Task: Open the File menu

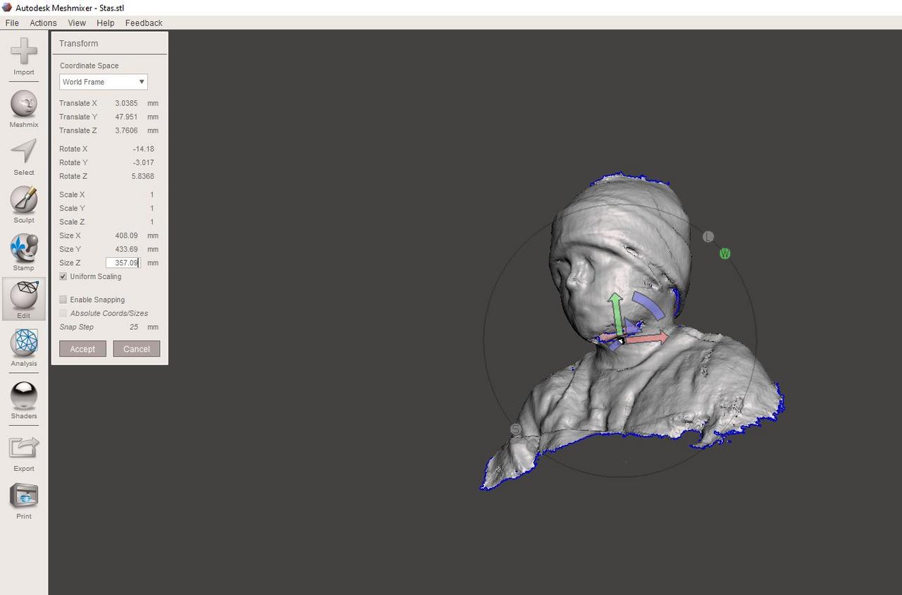Action: (12, 23)
